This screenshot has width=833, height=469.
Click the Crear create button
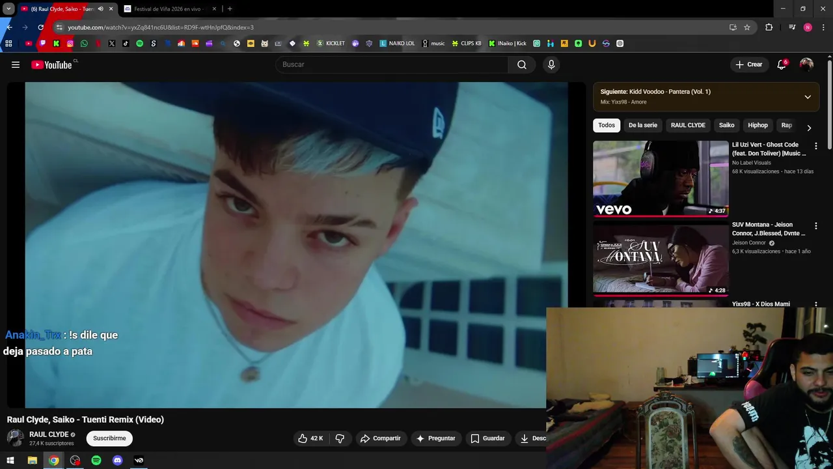tap(749, 64)
